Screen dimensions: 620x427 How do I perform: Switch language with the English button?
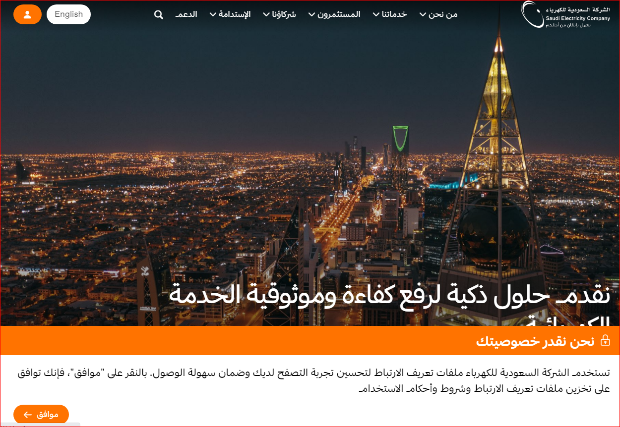click(68, 14)
